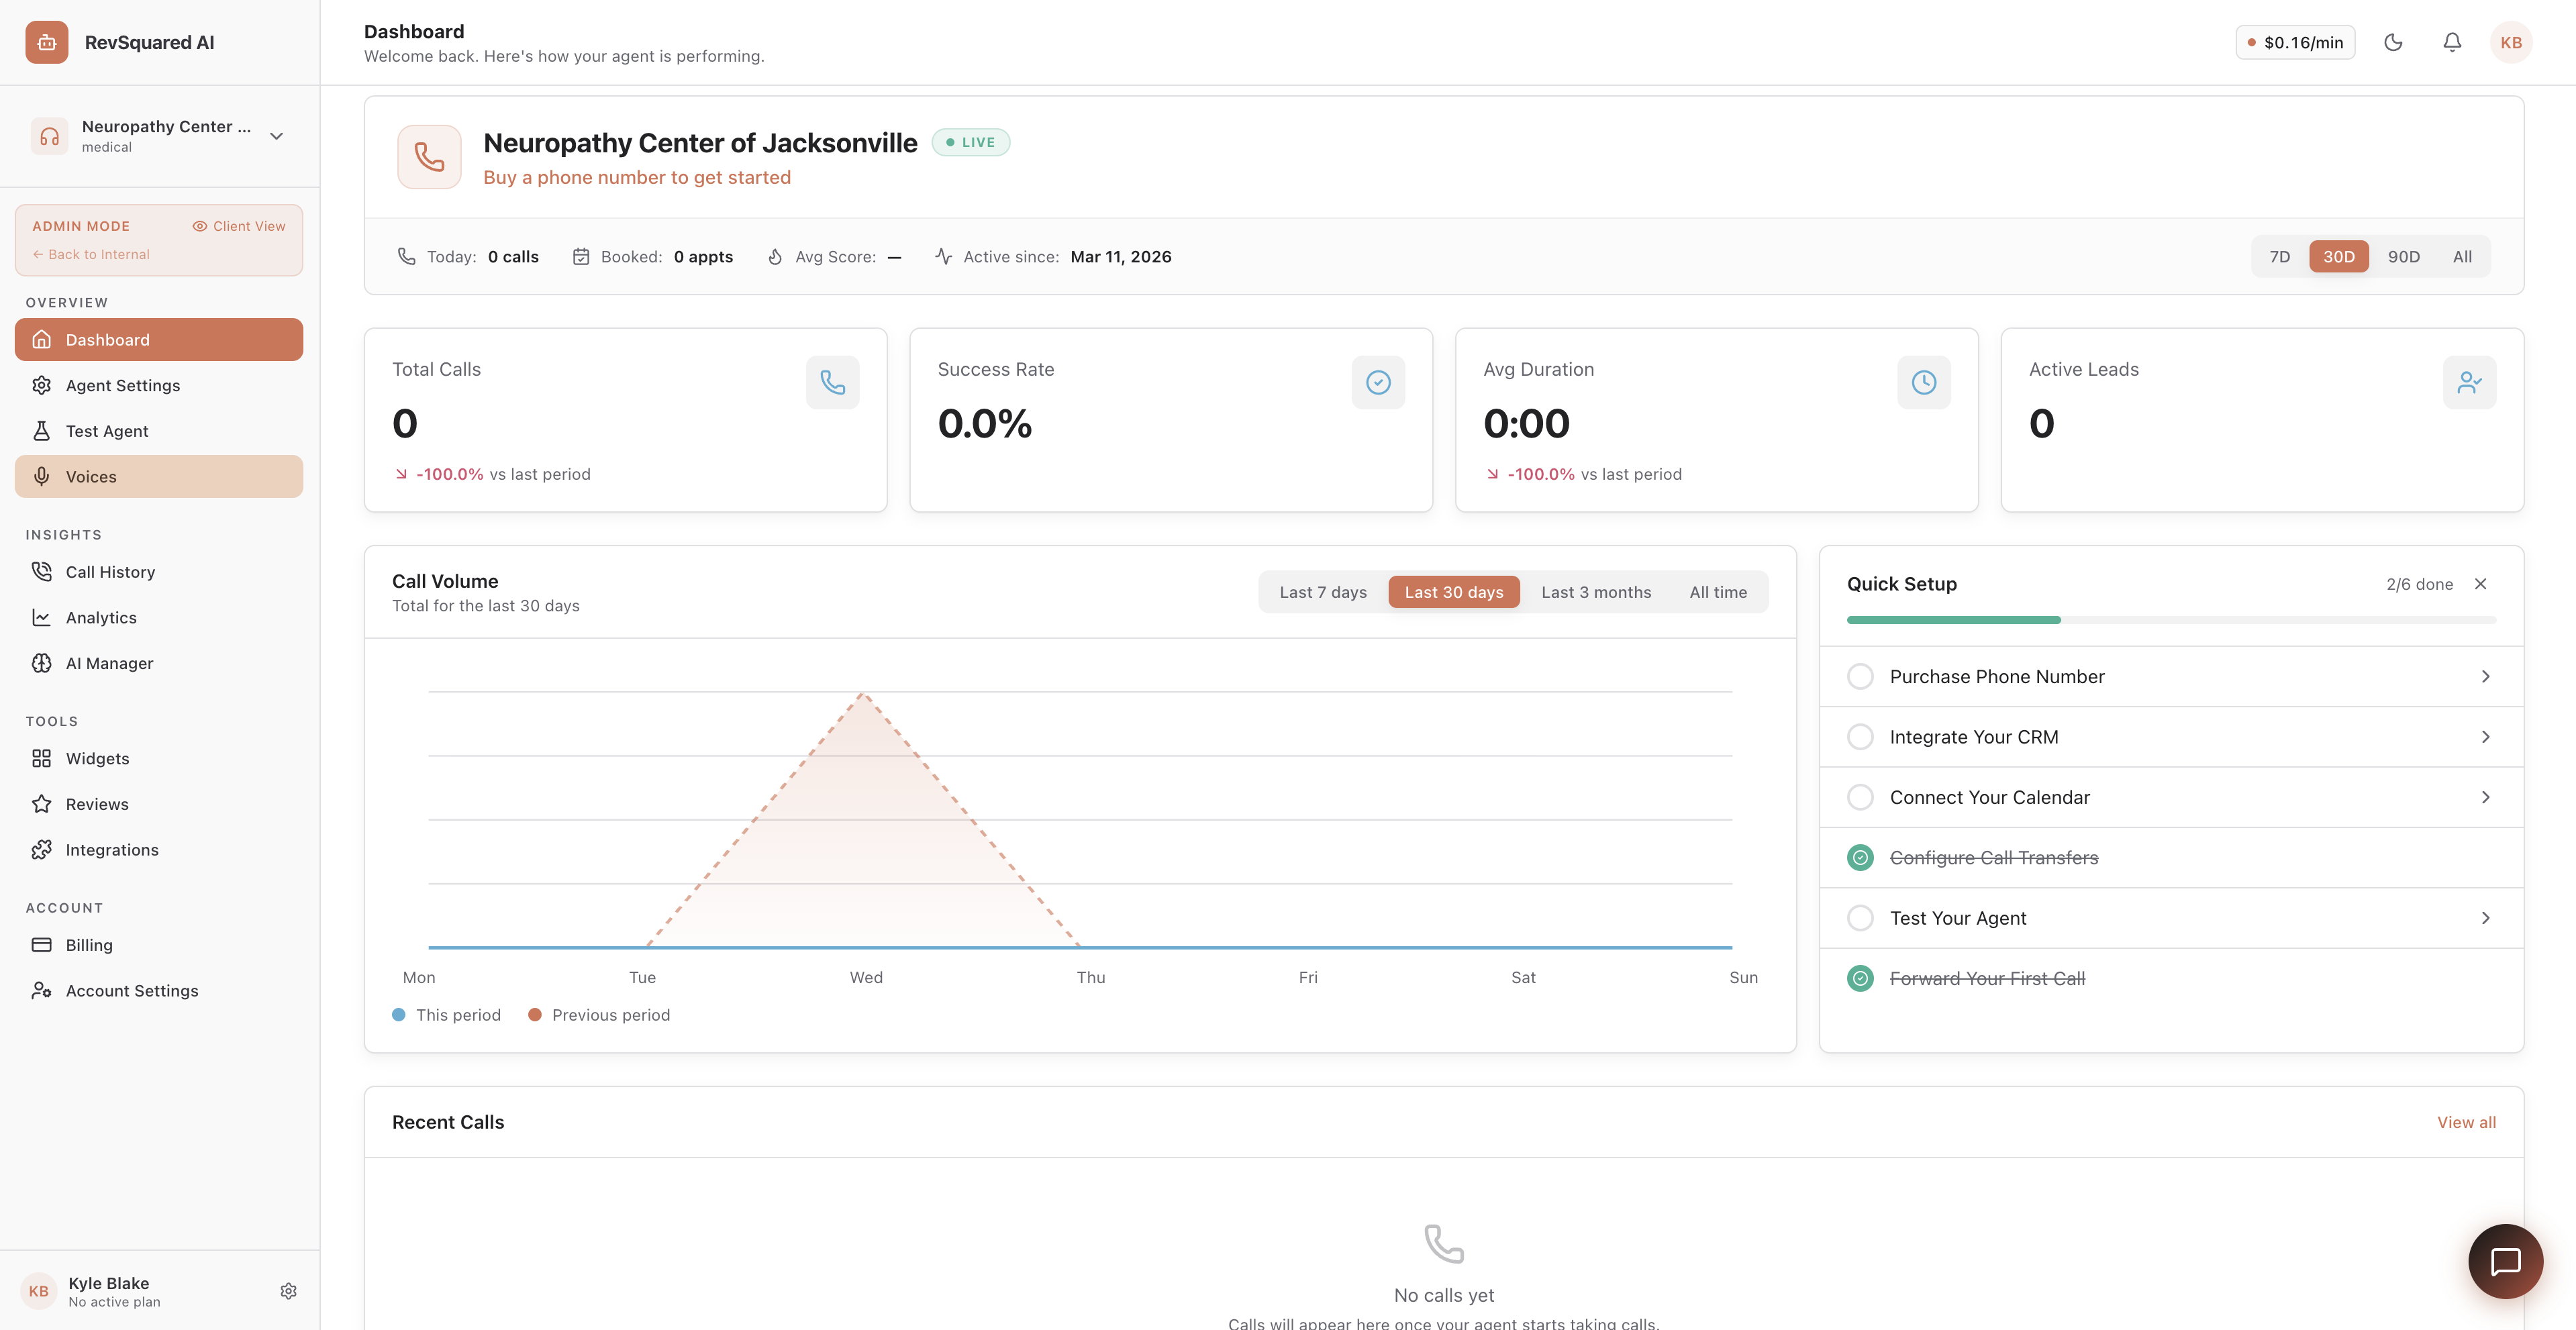The height and width of the screenshot is (1330, 2576).
Task: Click the $0.16/min rate badge
Action: (x=2295, y=42)
